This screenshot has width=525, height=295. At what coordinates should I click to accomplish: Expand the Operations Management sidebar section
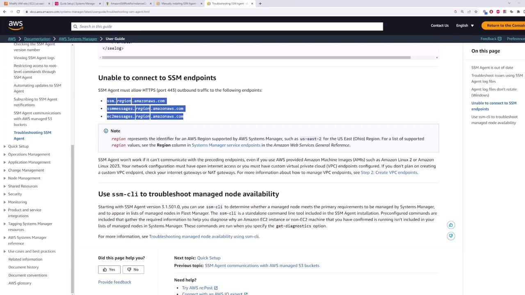point(5,154)
